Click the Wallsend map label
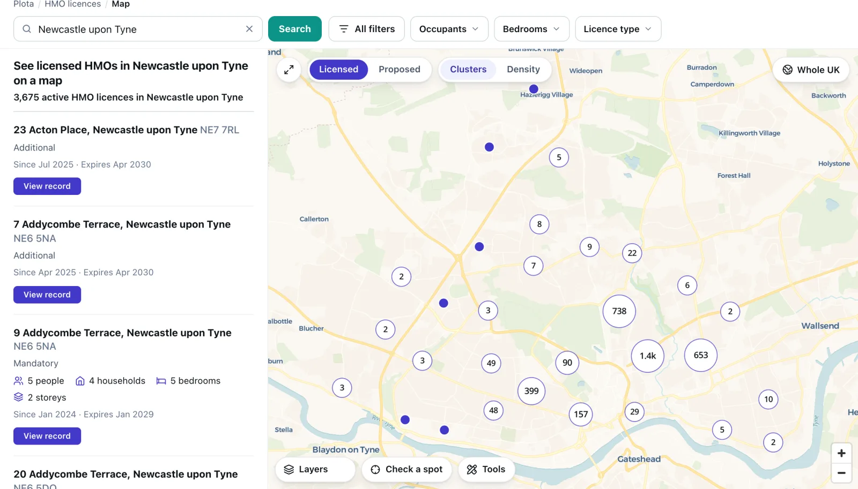 (820, 326)
